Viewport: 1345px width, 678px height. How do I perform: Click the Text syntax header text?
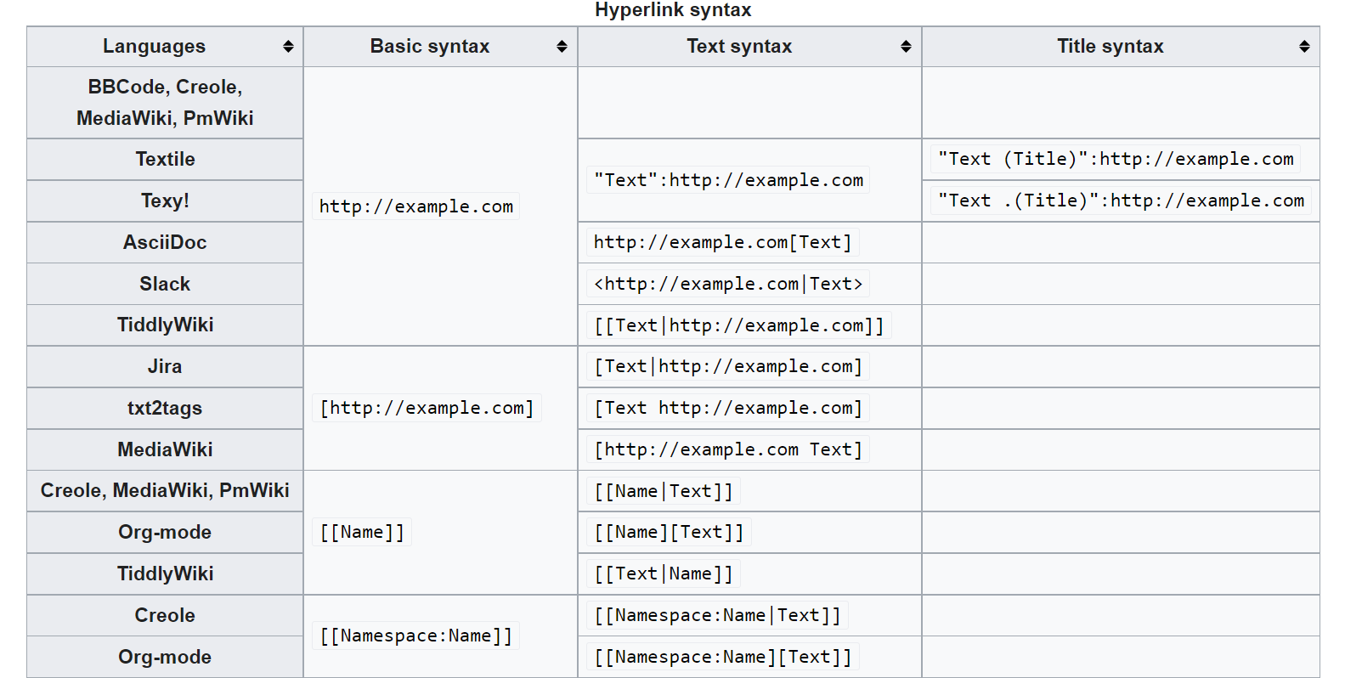point(739,47)
